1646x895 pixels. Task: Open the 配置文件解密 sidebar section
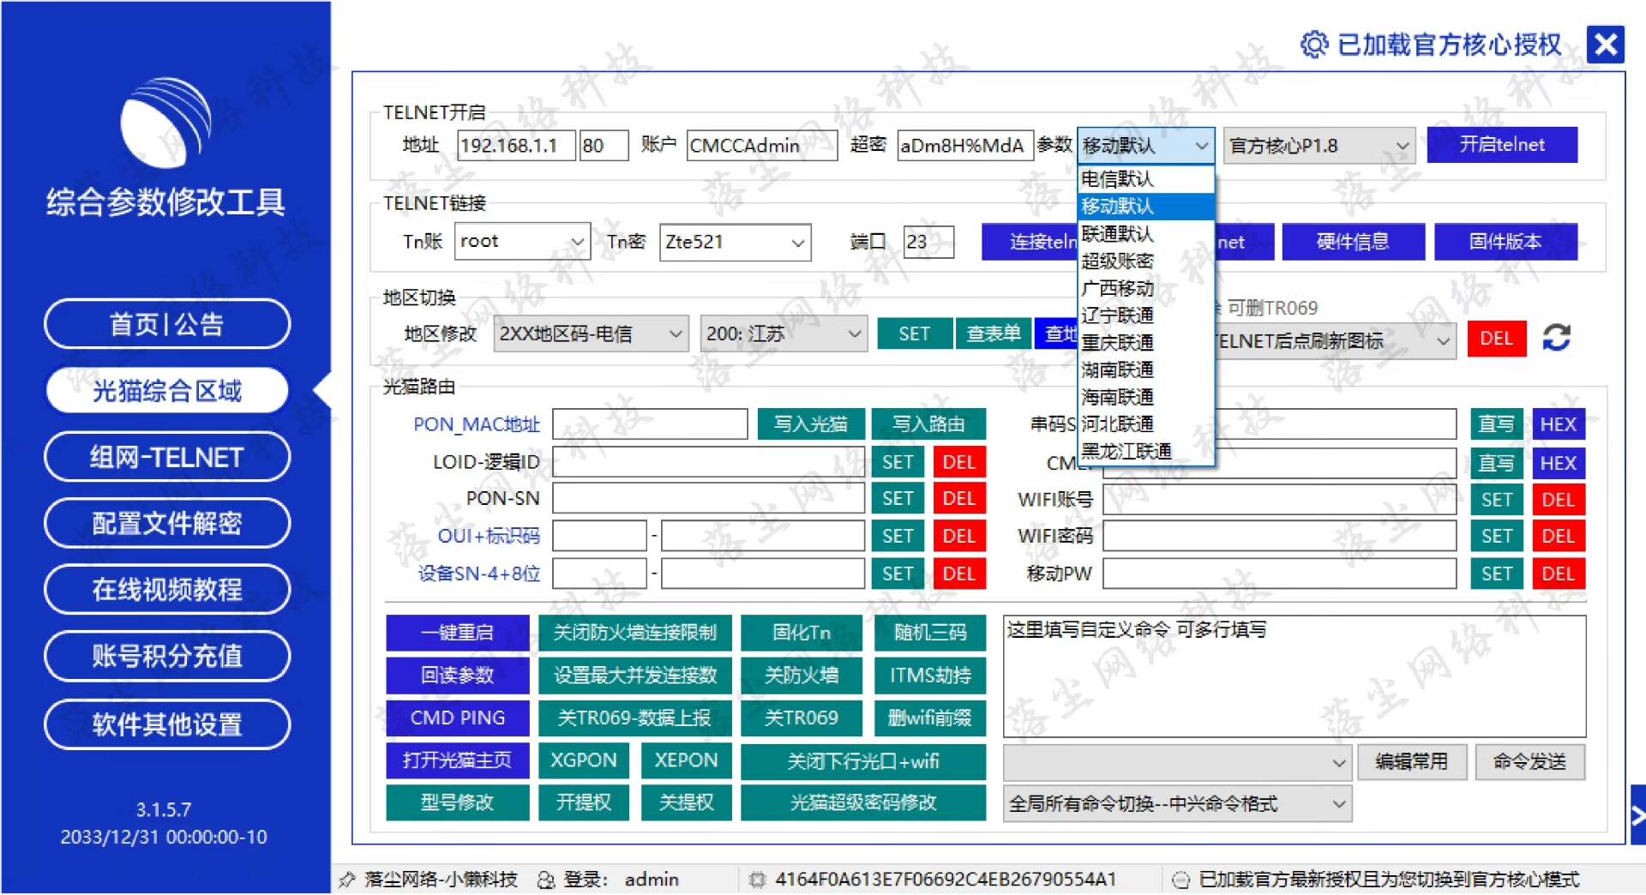(x=167, y=524)
